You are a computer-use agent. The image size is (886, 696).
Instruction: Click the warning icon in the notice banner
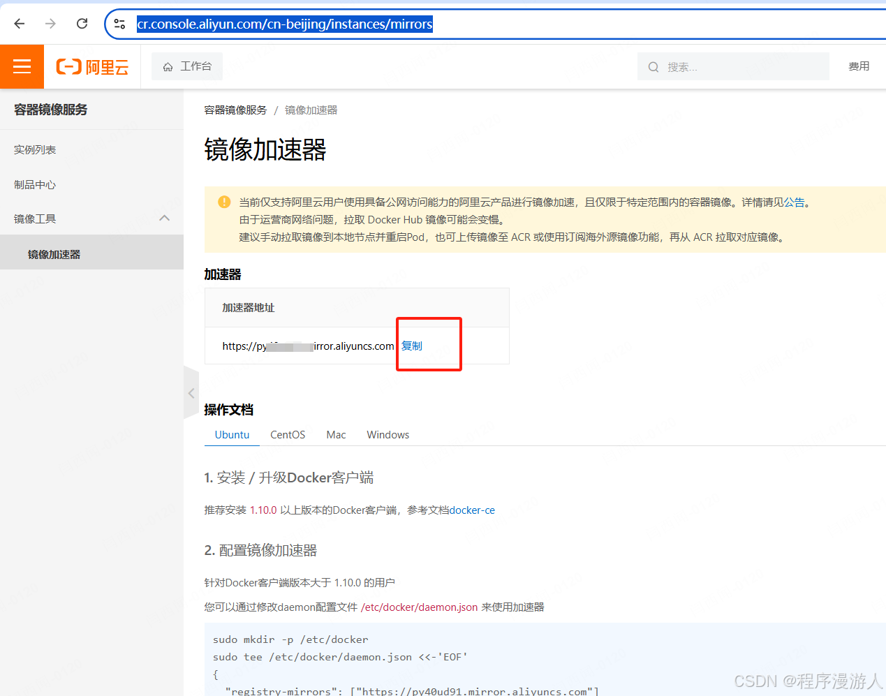click(x=224, y=202)
